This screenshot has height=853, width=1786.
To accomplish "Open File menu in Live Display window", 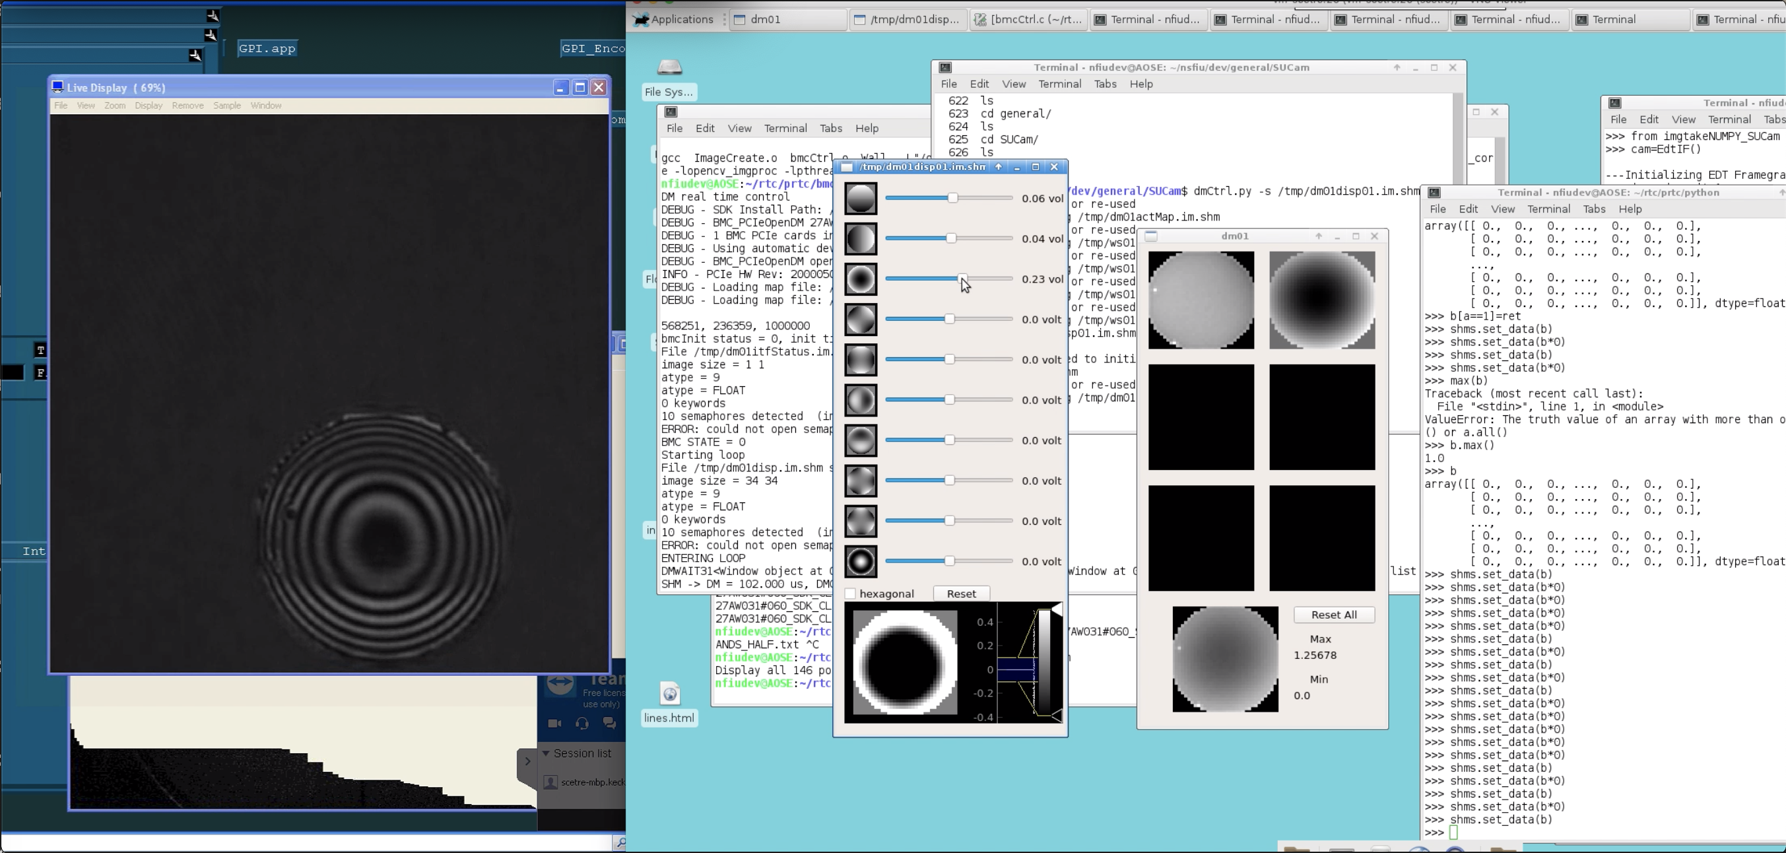I will click(x=61, y=106).
